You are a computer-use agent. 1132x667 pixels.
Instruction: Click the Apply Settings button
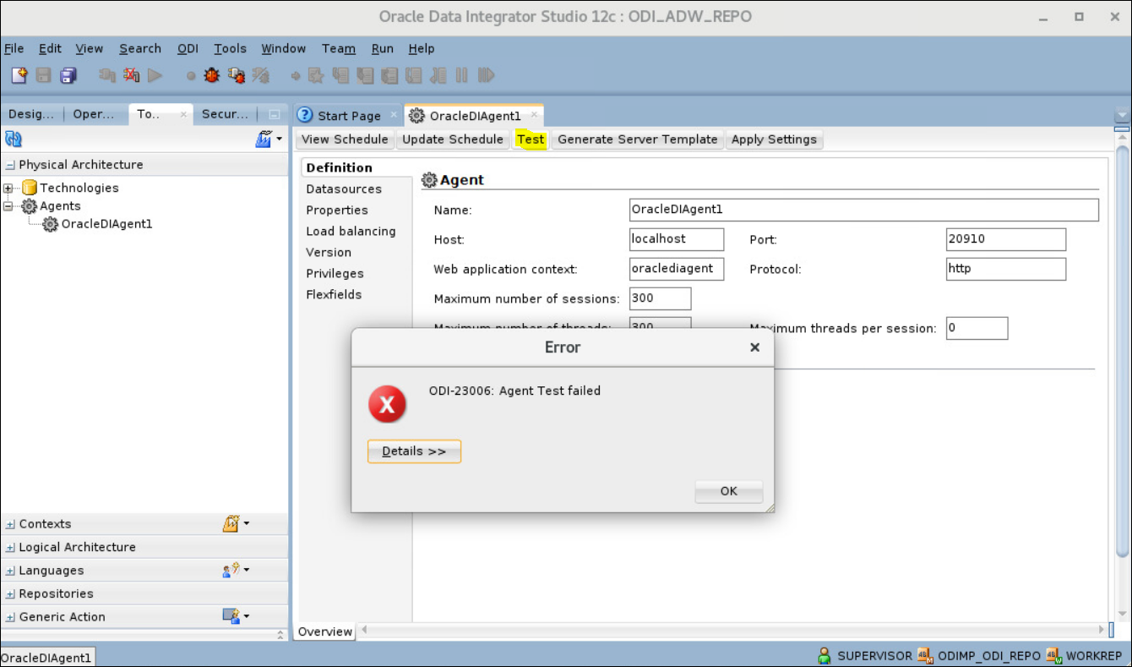point(774,139)
